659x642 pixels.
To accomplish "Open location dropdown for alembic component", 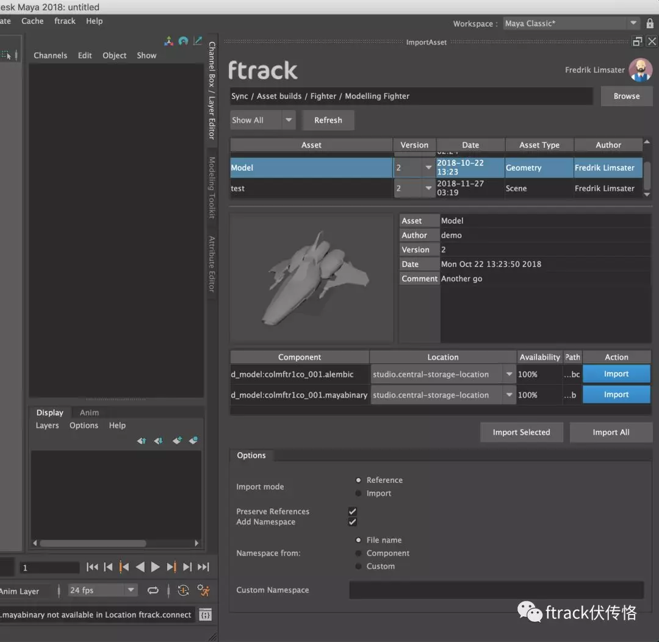I will tap(444, 374).
